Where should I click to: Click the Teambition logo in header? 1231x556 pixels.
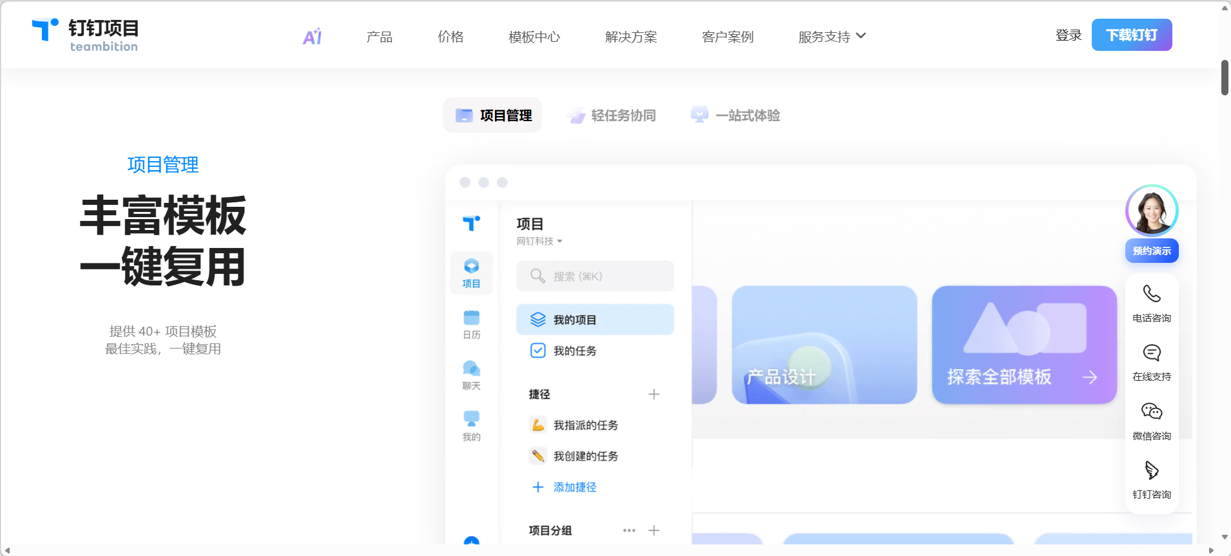click(x=85, y=35)
